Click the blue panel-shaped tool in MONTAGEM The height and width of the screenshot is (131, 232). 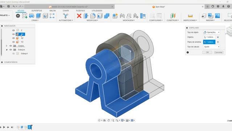143,16
